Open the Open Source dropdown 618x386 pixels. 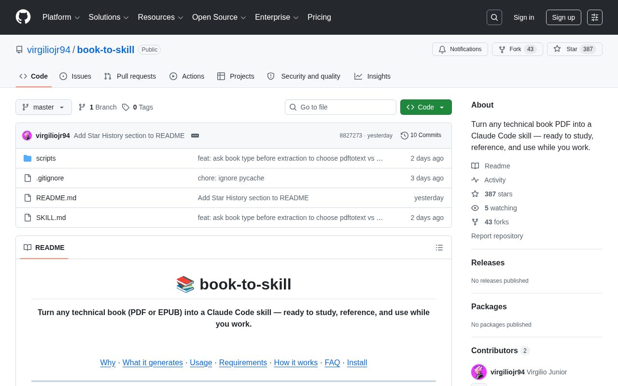(219, 17)
